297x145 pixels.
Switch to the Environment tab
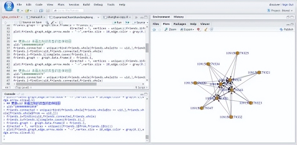(161, 17)
